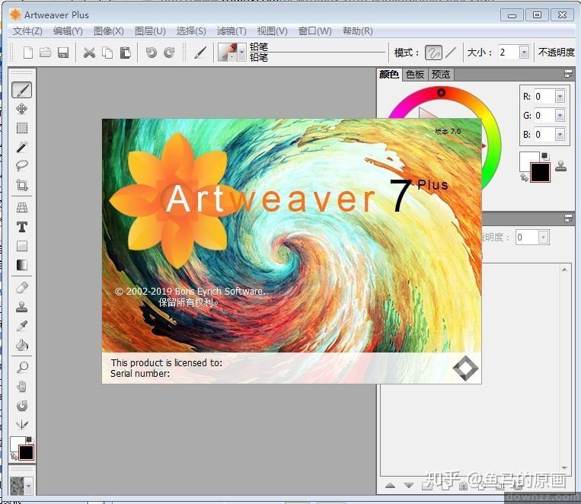Click the brush tool icon in the options bar
This screenshot has width=581, height=504.
(200, 53)
